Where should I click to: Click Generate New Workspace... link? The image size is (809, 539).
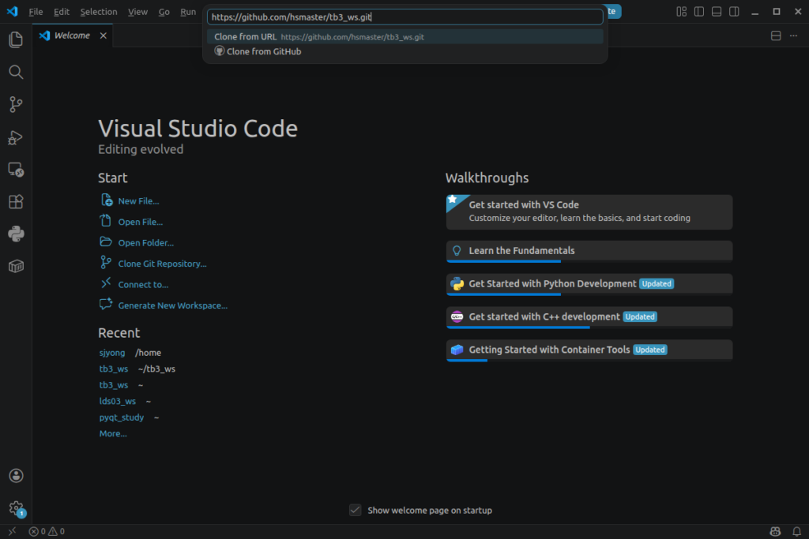173,305
